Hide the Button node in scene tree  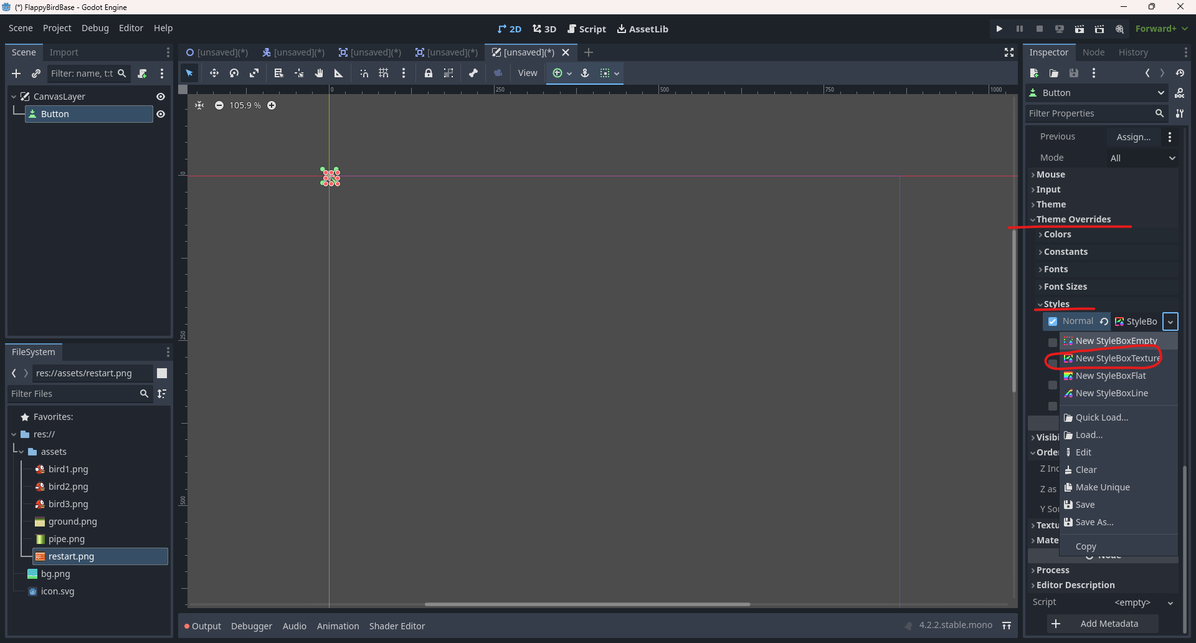tap(161, 114)
